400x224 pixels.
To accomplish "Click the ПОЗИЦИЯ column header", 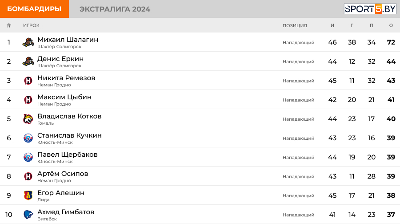I will [x=295, y=25].
